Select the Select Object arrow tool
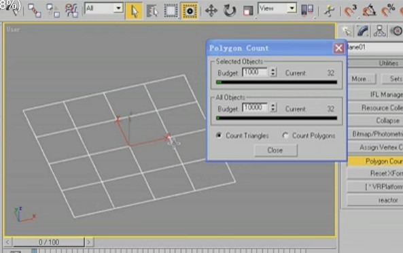403x253 pixels. 134,11
